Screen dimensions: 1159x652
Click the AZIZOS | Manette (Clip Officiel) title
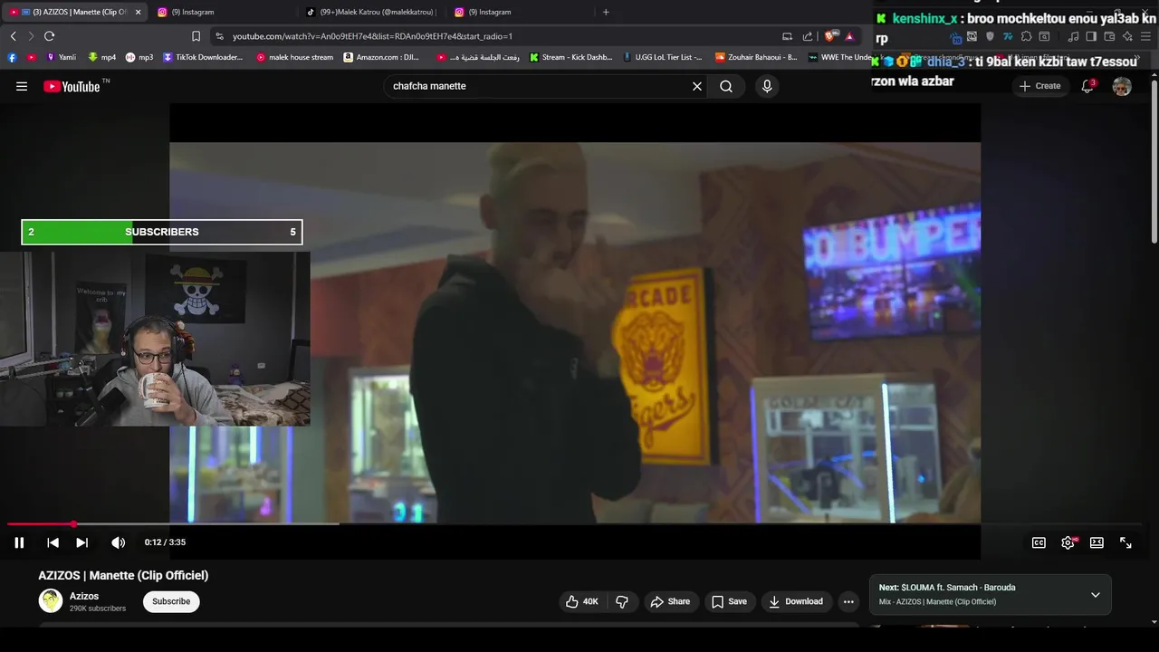[123, 575]
